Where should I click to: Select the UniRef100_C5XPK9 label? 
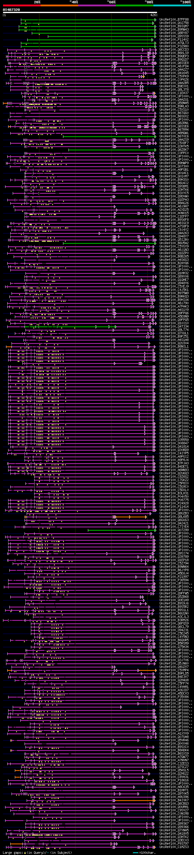click(x=174, y=76)
